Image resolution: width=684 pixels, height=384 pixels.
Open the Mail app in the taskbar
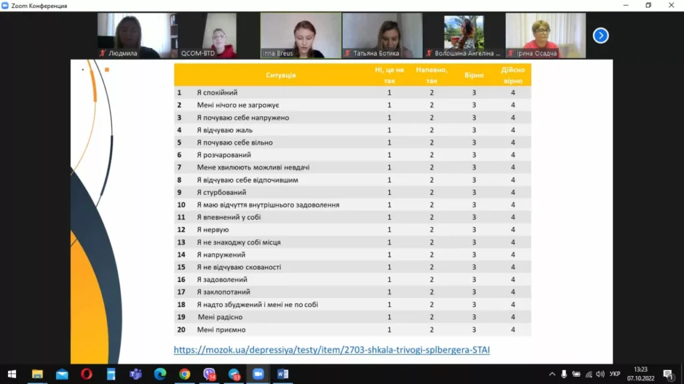pos(62,374)
